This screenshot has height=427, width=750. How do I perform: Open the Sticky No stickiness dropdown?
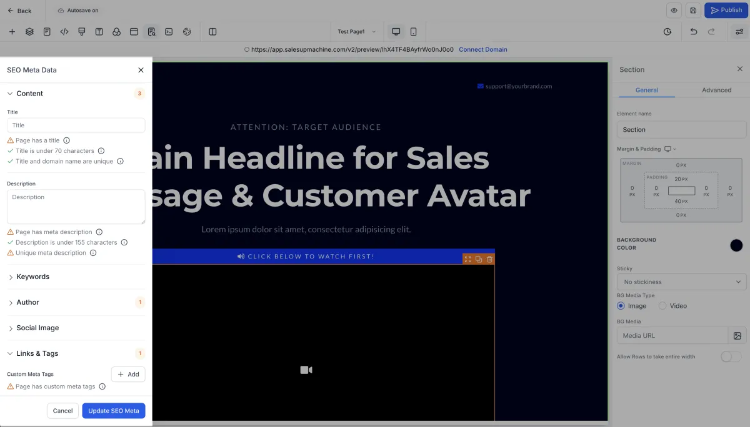coord(681,282)
